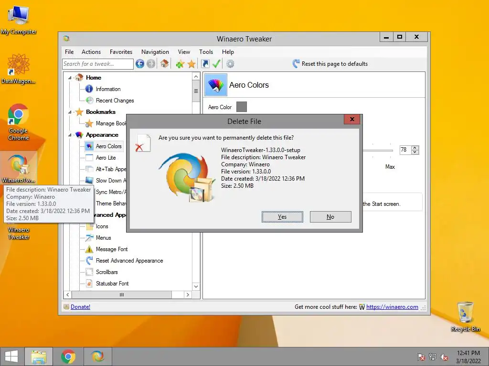Select the Aero Colors tree item
489x366 pixels.
click(x=108, y=146)
